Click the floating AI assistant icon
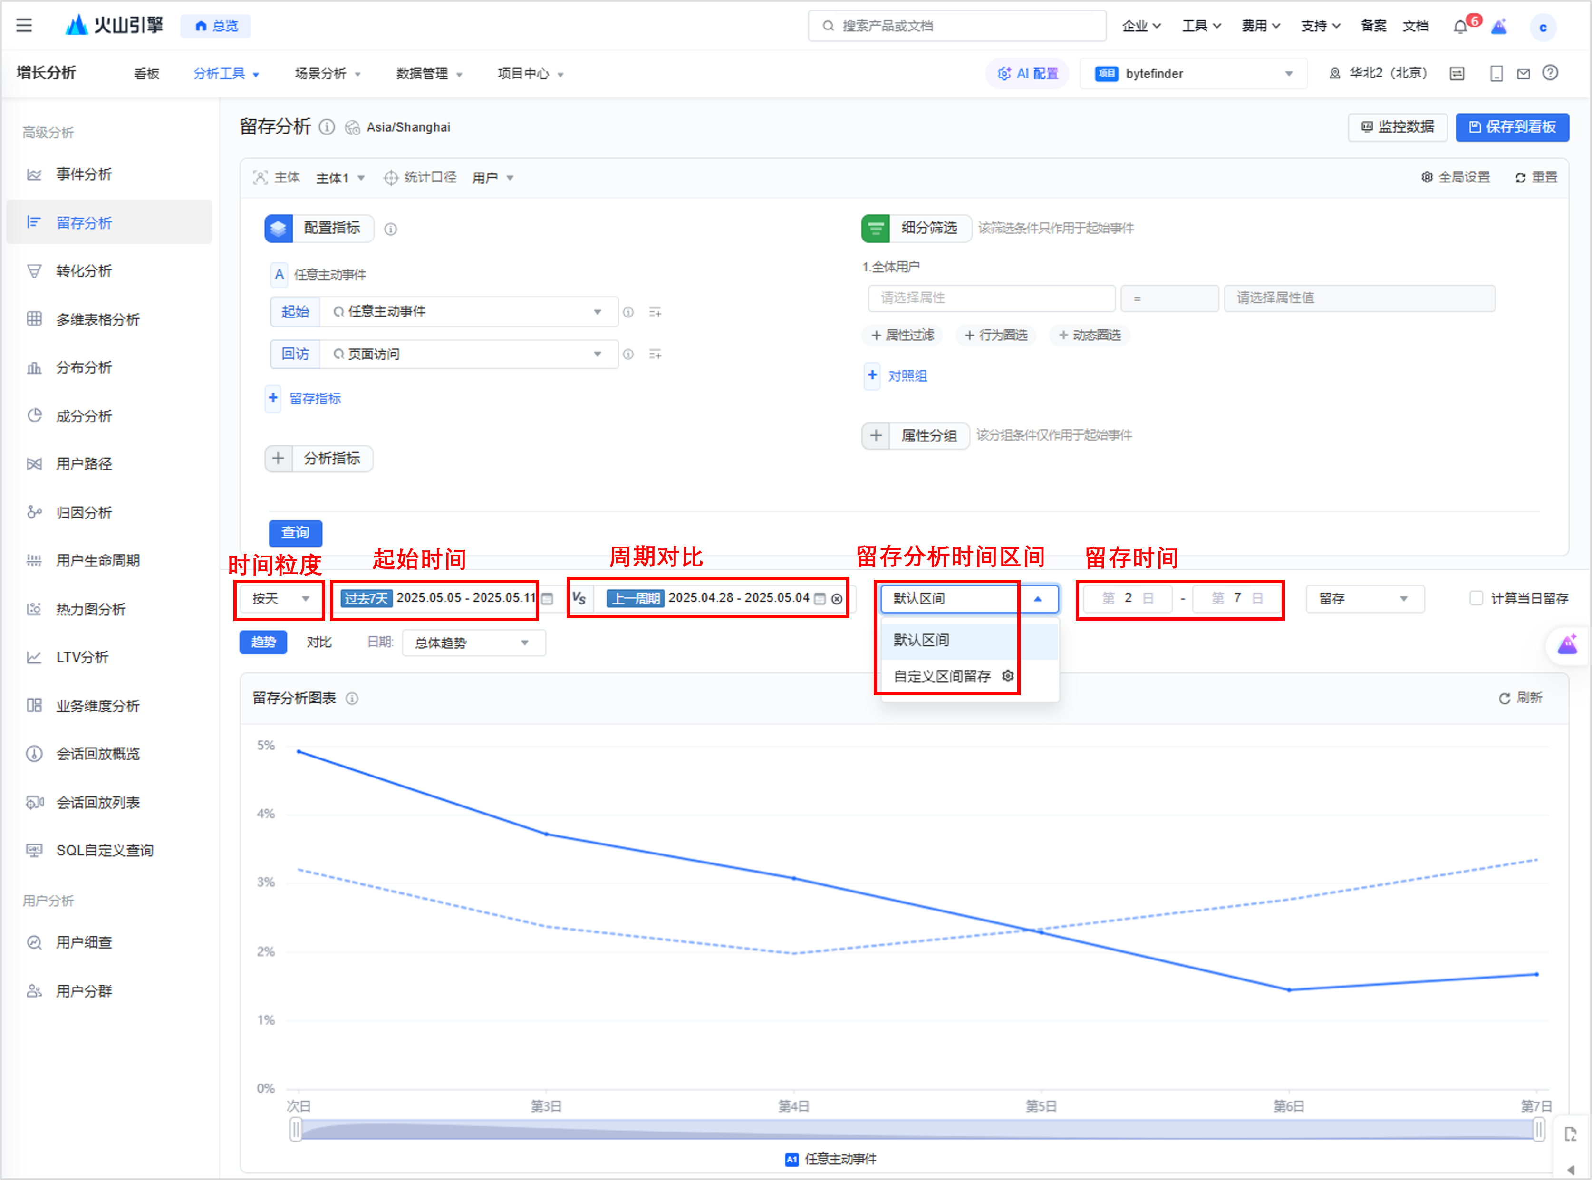The image size is (1592, 1180). (1568, 645)
